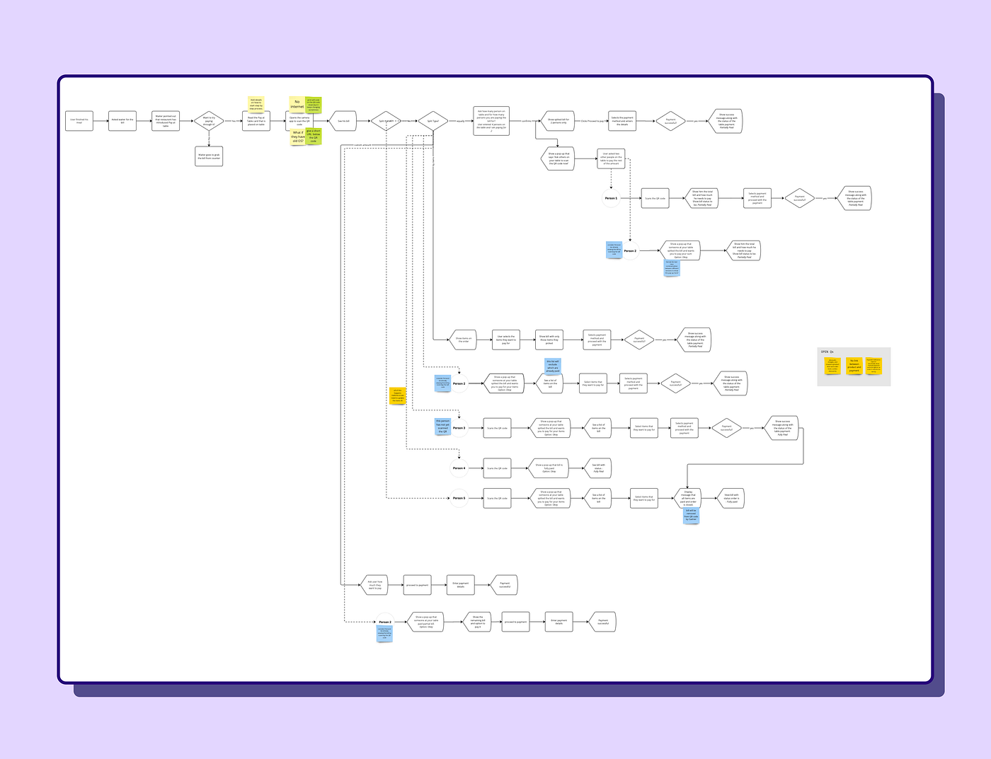Click the 'Ask how many person on table' node
Viewport: 991px width, 759px height.
click(x=491, y=121)
